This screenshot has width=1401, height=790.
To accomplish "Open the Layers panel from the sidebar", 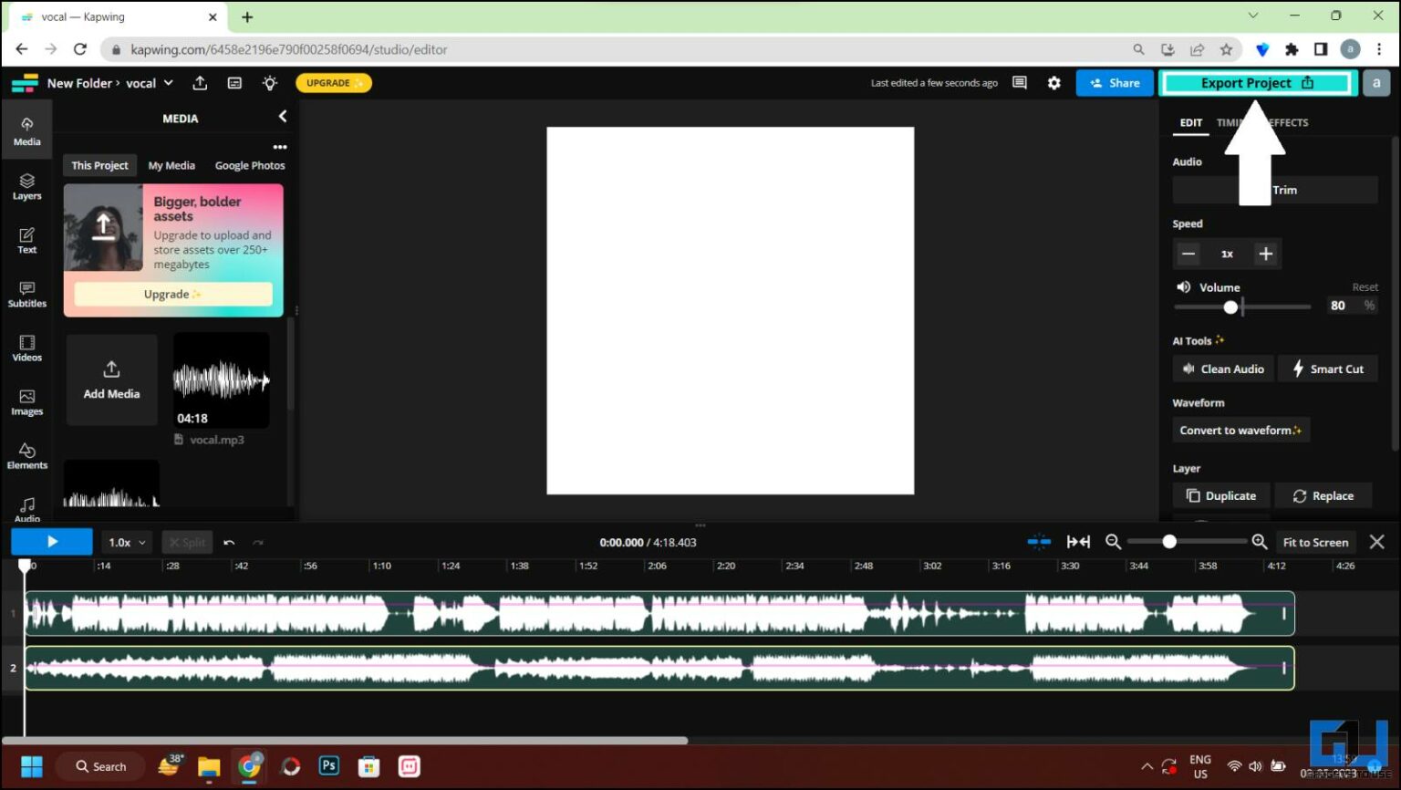I will point(26,187).
